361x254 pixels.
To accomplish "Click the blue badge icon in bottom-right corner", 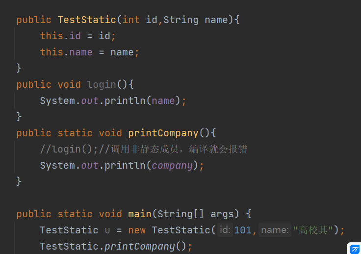I will pyautogui.click(x=354, y=249).
